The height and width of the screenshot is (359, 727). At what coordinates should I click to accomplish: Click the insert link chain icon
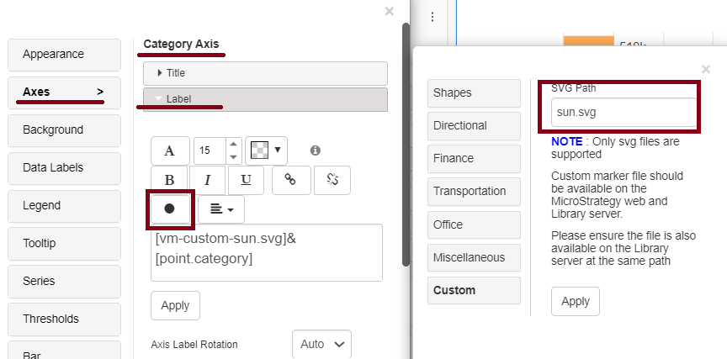pyautogui.click(x=290, y=180)
